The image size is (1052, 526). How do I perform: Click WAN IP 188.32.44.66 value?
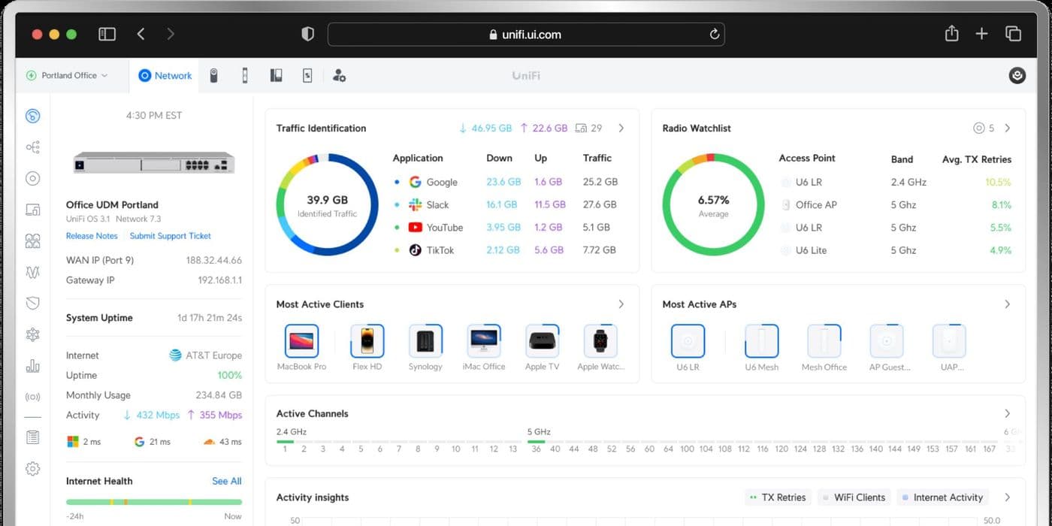(214, 260)
